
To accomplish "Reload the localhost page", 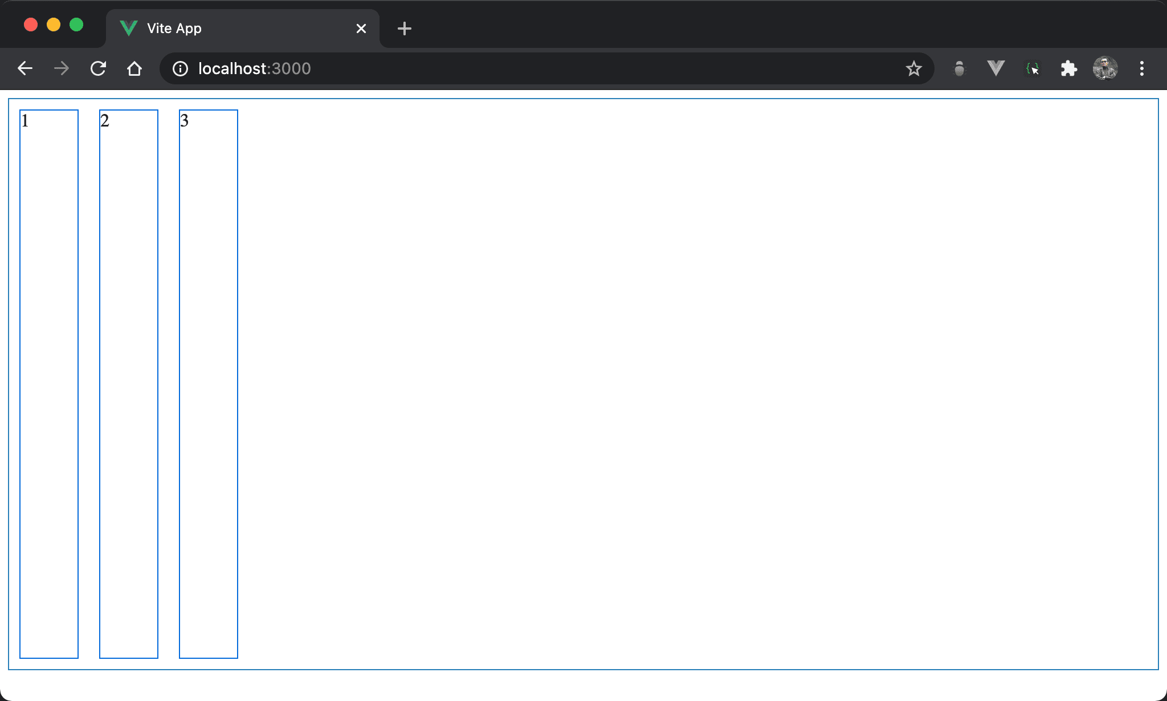I will click(x=98, y=69).
